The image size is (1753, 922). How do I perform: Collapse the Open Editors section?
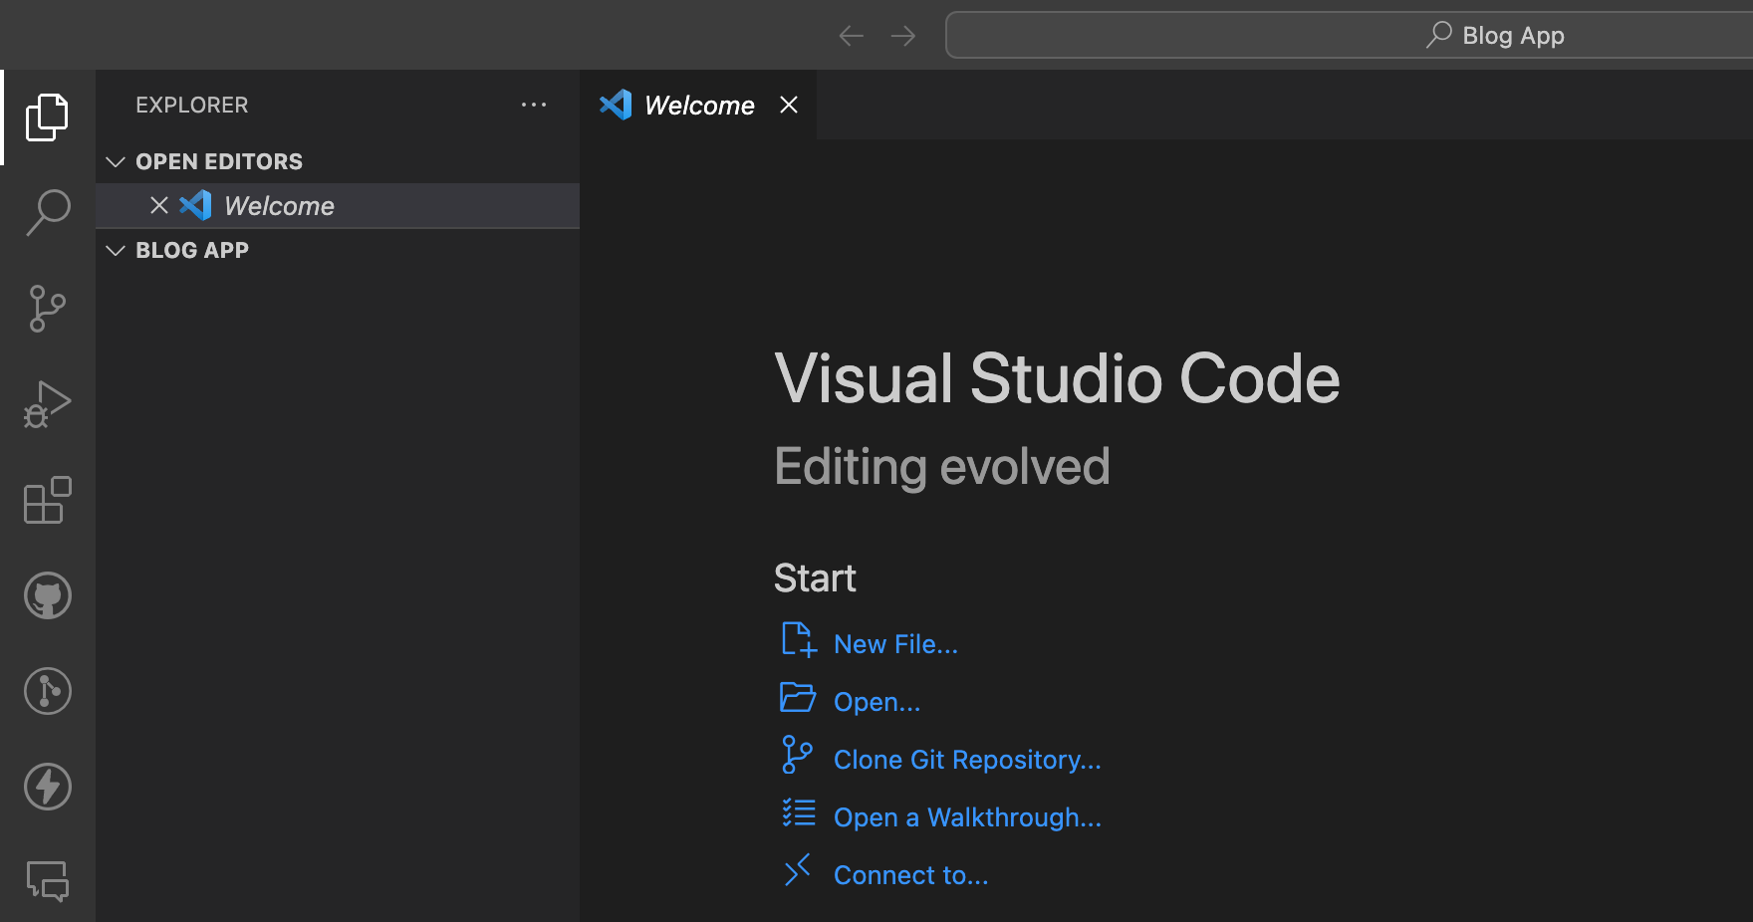click(116, 161)
